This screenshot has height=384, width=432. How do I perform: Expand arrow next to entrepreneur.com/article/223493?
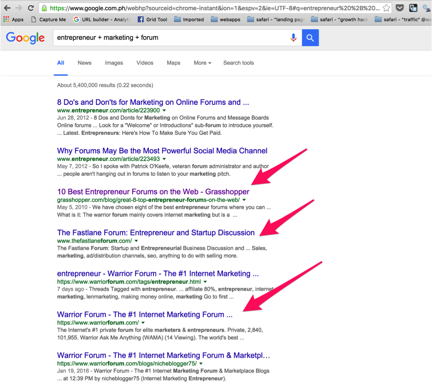coord(164,159)
